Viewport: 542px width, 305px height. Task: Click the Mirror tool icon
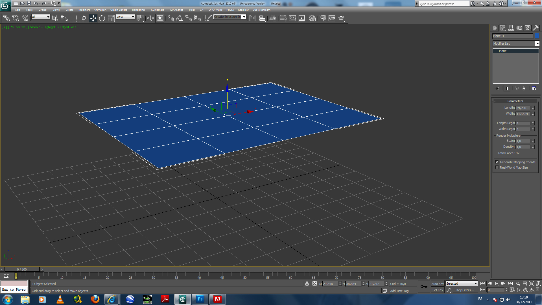pos(253,18)
